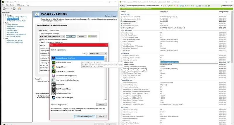The height and width of the screenshot is (125, 234).
Task: Select the Tomb Raider icon
Action: (54, 85)
